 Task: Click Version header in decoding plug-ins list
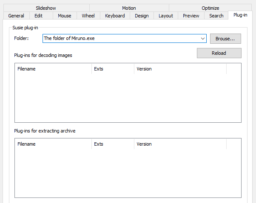point(180,69)
